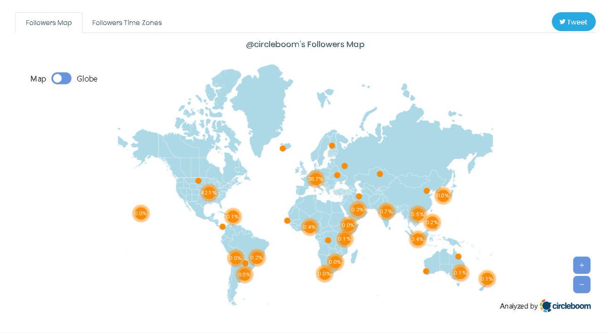Select the @circleboom's Followers Map title
Image resolution: width=608 pixels, height=333 pixels.
pyautogui.click(x=305, y=45)
